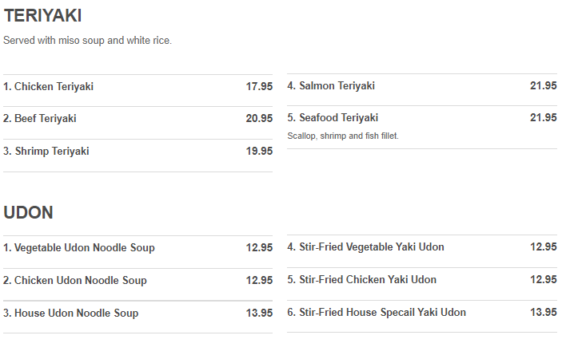The width and height of the screenshot is (566, 351).
Task: Choose House Udon Noodle Soup
Action: click(x=70, y=314)
